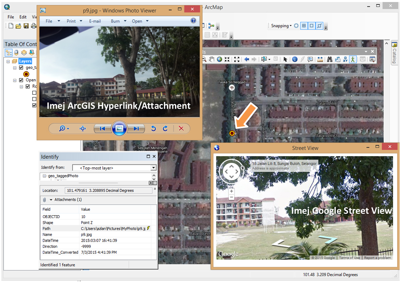Open the Snapping dropdown menu
This screenshot has height=282, width=402.
(x=281, y=26)
